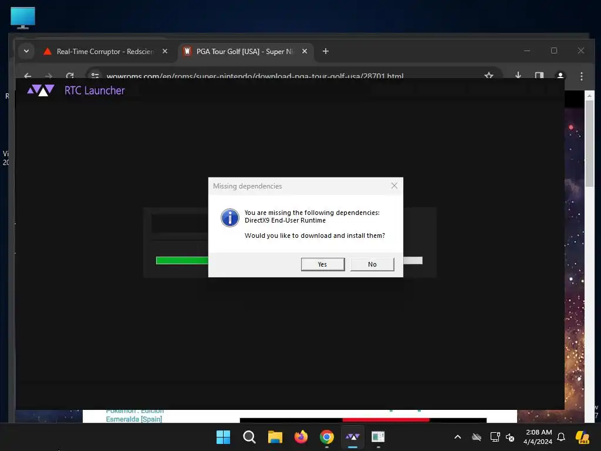The image size is (601, 451).
Task: Select the PGA Tour Golf browser tab
Action: click(x=245, y=52)
